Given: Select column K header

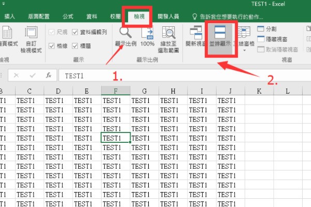Looking at the screenshot, I should (259, 91).
